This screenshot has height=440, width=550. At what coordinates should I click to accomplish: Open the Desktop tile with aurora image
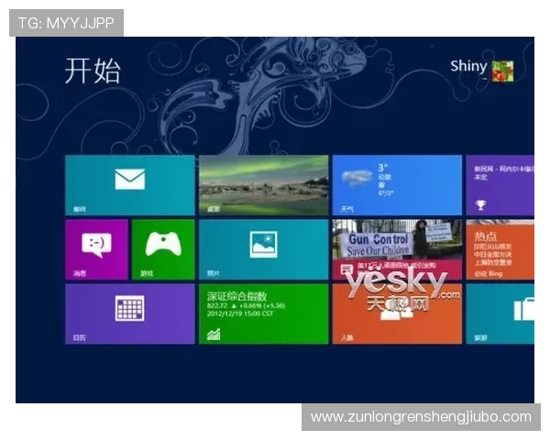pos(263,184)
